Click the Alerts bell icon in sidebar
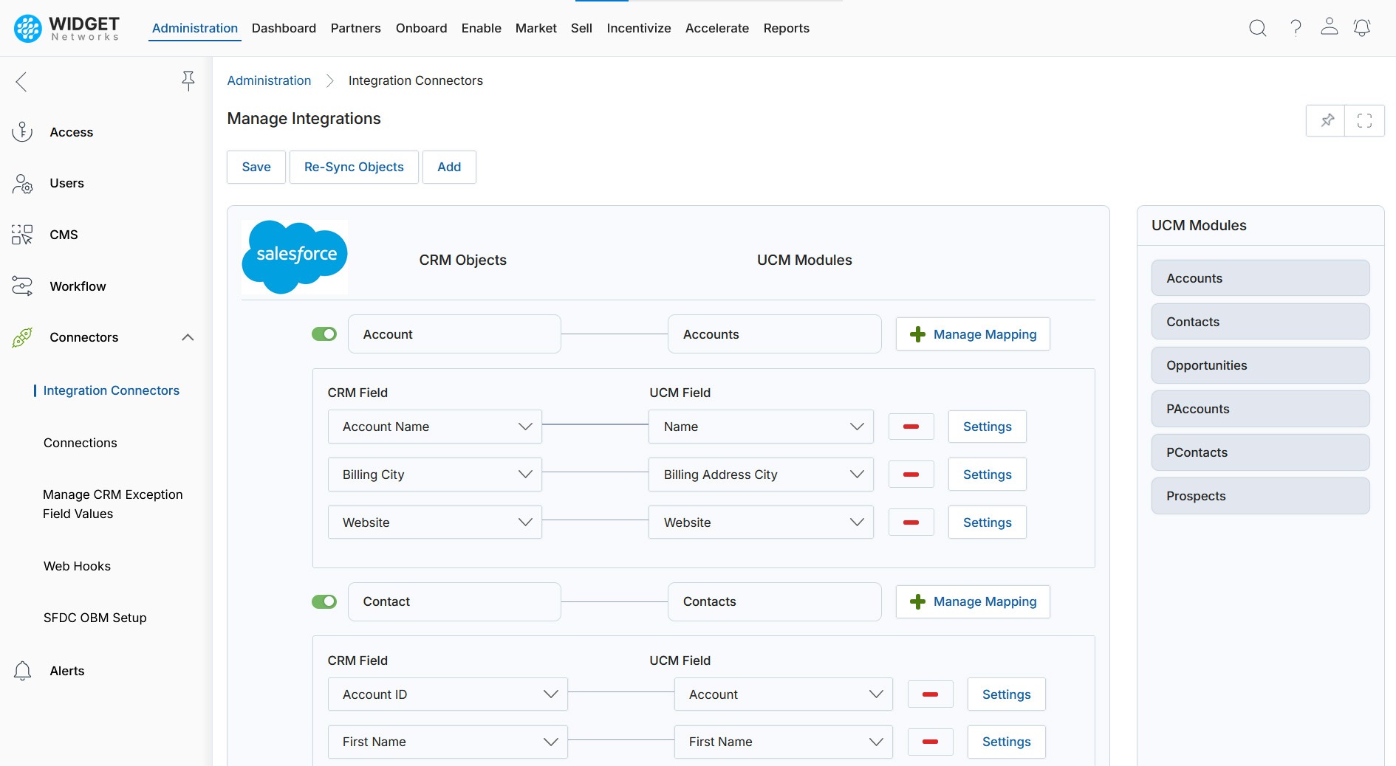This screenshot has width=1396, height=766. tap(22, 671)
